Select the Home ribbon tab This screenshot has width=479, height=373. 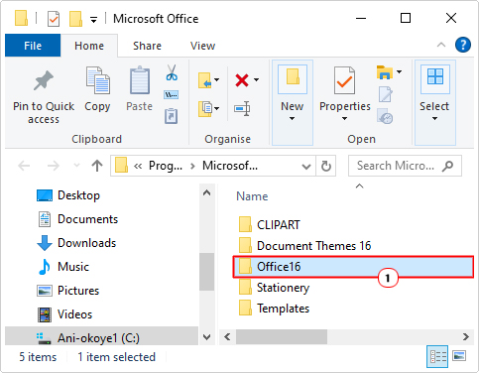tap(89, 46)
